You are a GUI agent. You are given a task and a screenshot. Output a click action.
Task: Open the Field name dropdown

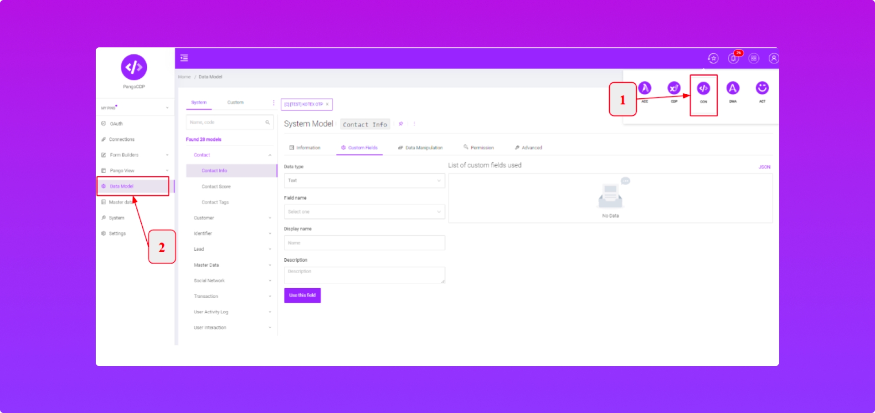click(x=364, y=212)
